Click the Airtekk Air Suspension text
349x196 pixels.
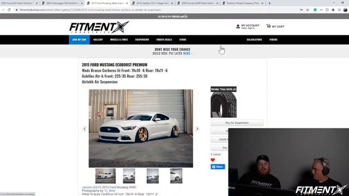tap(100, 82)
